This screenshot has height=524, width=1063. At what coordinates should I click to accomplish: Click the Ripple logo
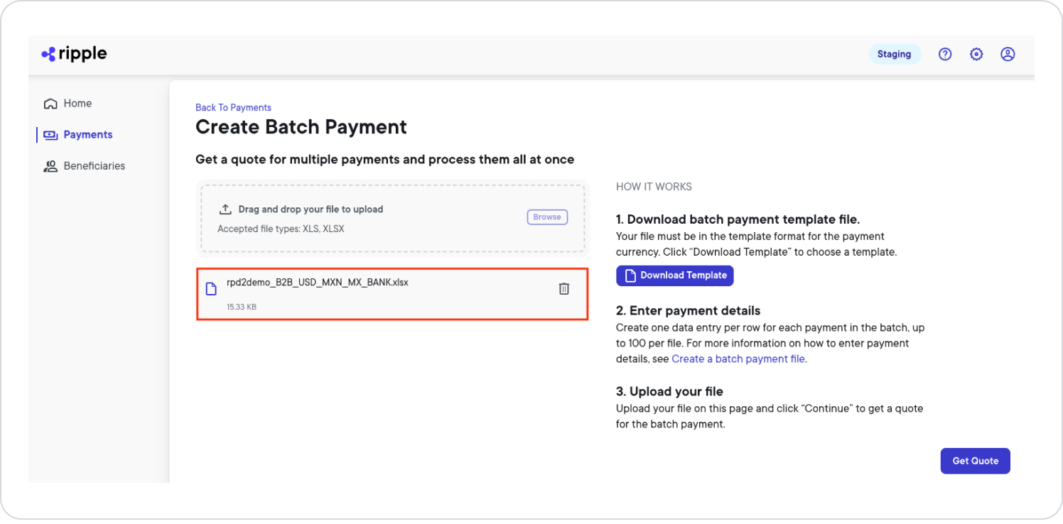(73, 53)
